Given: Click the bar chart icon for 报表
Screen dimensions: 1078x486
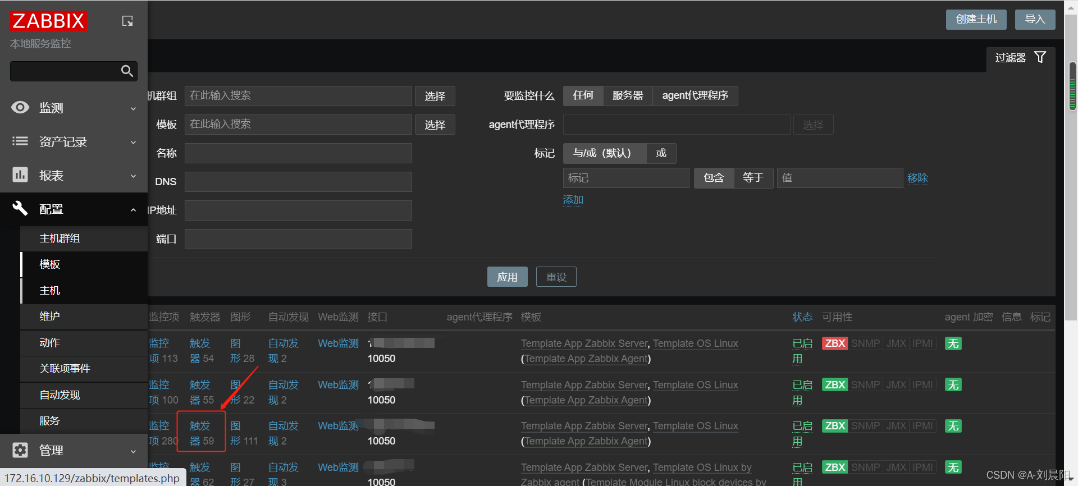Looking at the screenshot, I should coord(20,175).
